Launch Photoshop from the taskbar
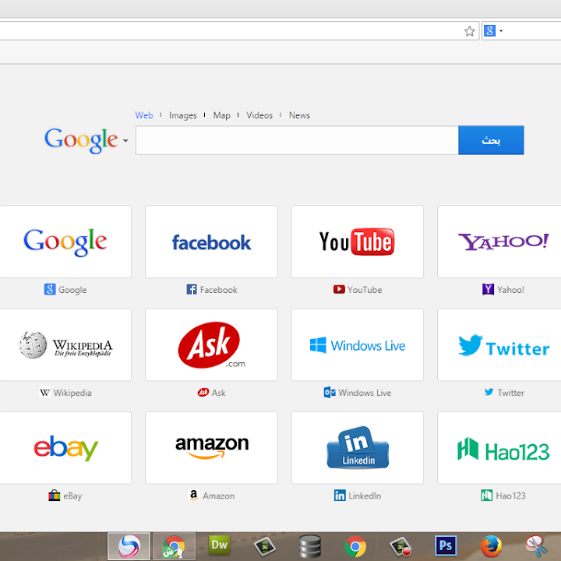 [446, 545]
